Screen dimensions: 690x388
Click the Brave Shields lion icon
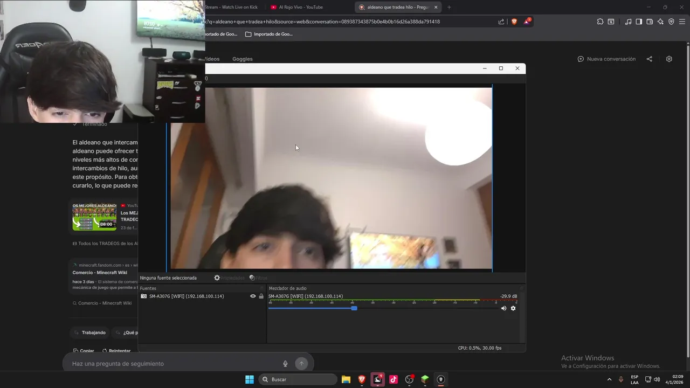coord(514,22)
